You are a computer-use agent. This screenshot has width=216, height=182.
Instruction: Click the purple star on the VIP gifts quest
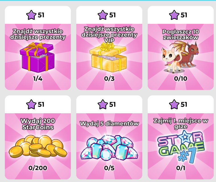[x=103, y=15]
